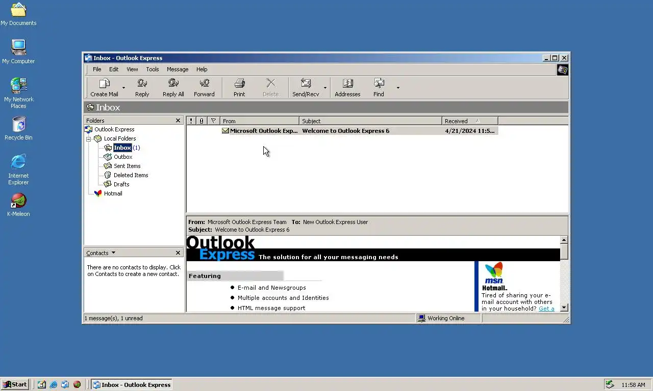This screenshot has height=391, width=653.
Task: Close the Folders pane
Action: coord(178,121)
